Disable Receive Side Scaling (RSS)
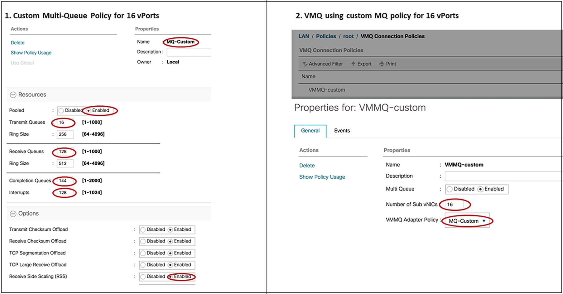This screenshot has height=294, width=563. tap(143, 277)
